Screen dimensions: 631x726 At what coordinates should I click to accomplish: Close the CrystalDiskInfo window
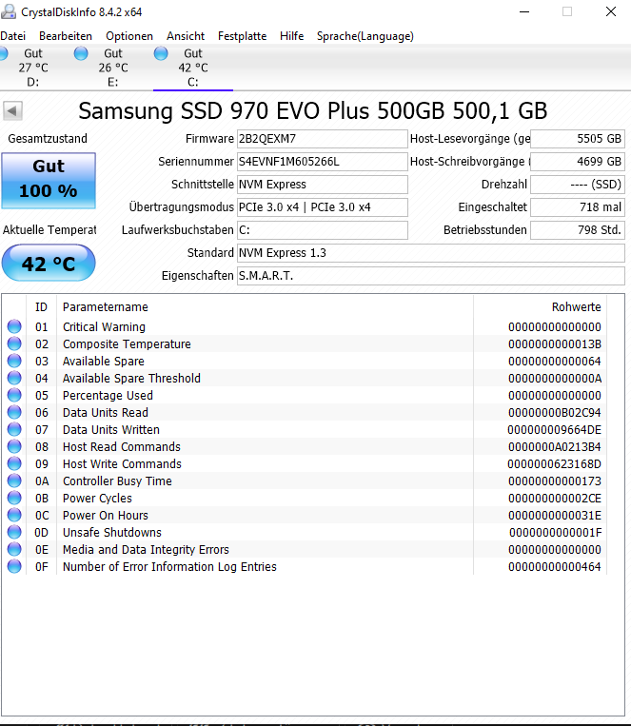pyautogui.click(x=611, y=11)
